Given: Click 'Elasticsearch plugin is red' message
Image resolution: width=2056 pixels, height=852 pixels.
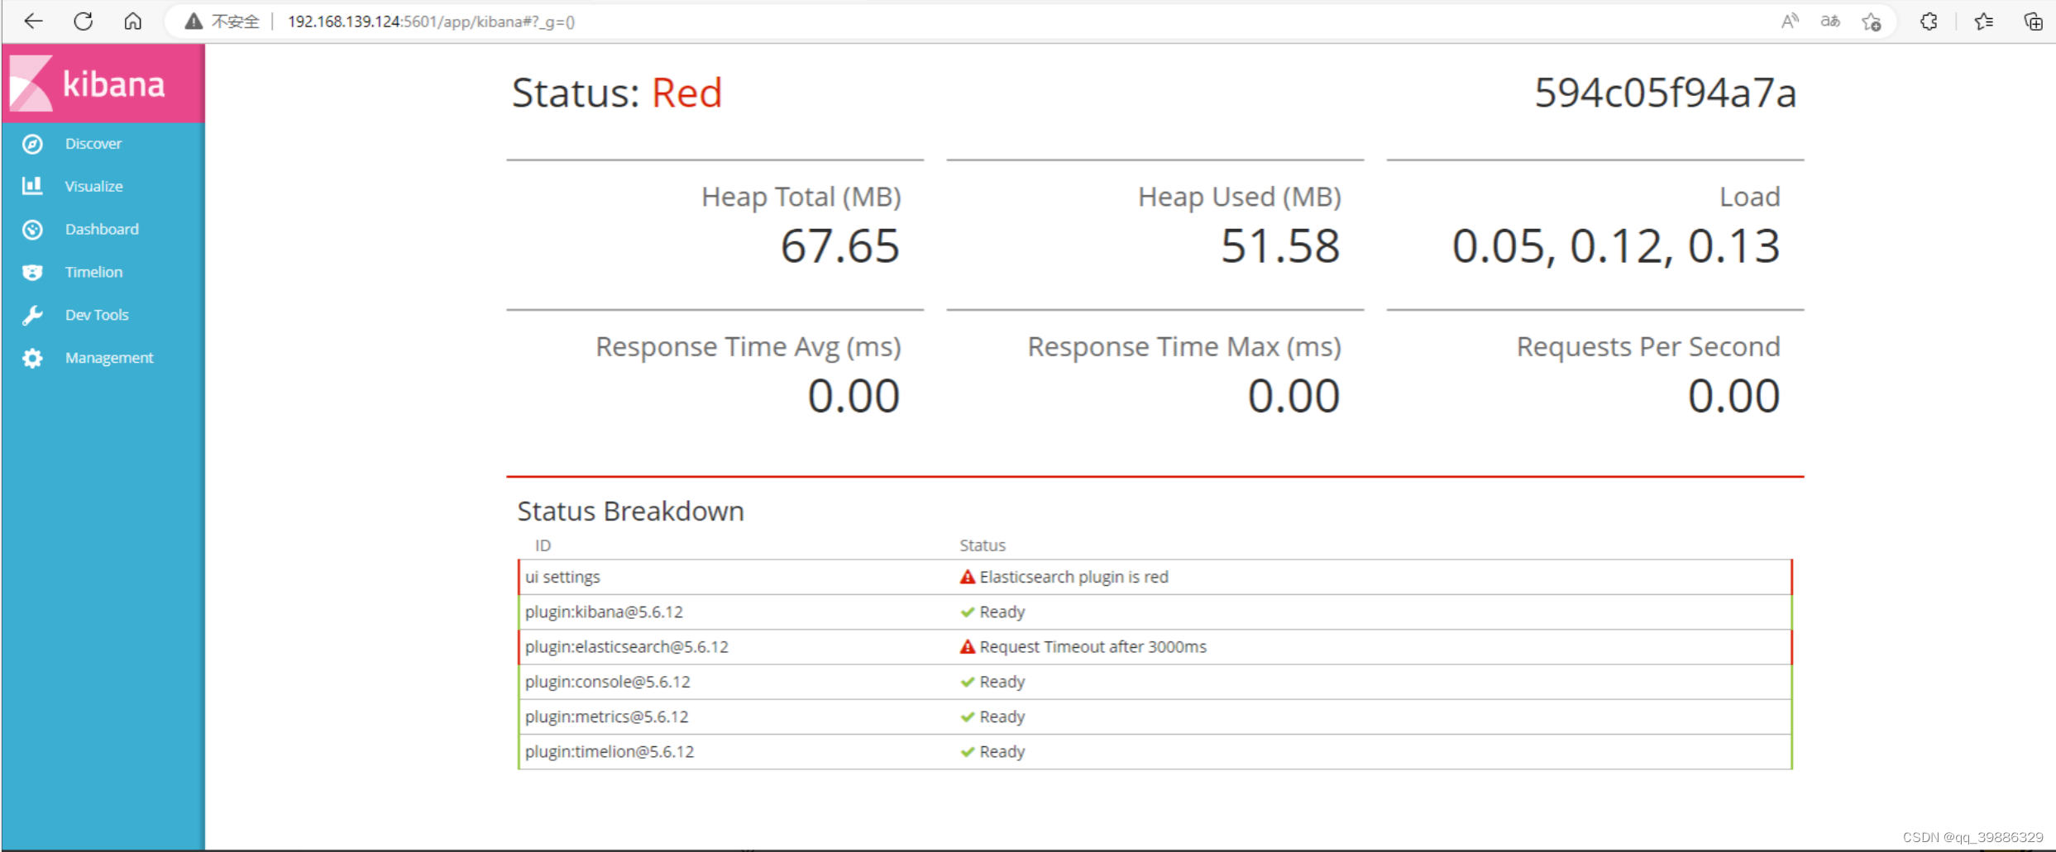Looking at the screenshot, I should coord(1073,577).
